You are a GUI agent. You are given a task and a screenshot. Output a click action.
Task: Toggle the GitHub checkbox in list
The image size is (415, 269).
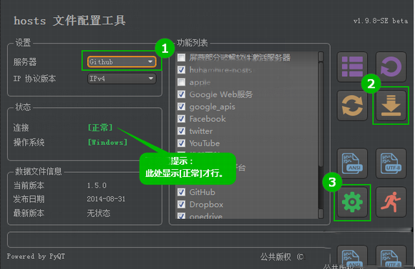point(181,192)
